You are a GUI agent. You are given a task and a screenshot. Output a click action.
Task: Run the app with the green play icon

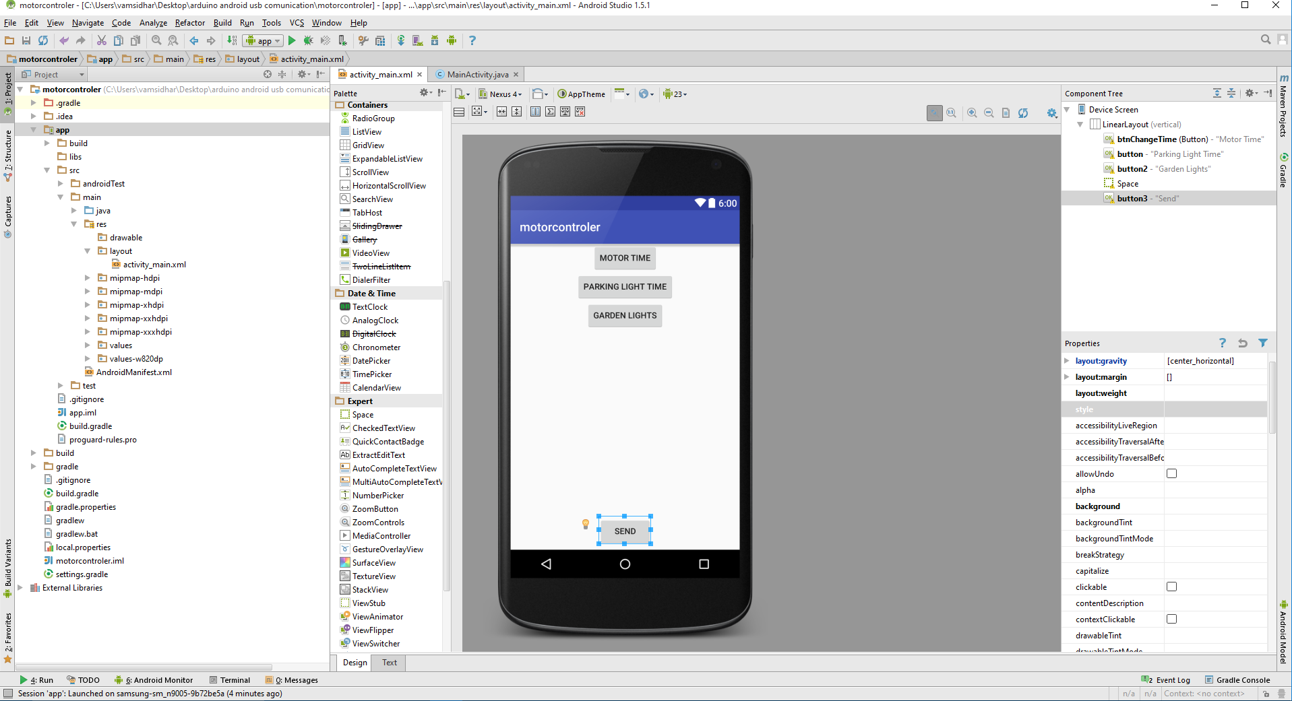click(x=292, y=40)
